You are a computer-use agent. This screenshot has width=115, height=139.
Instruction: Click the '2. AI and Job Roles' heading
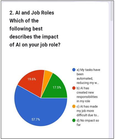(x=32, y=13)
